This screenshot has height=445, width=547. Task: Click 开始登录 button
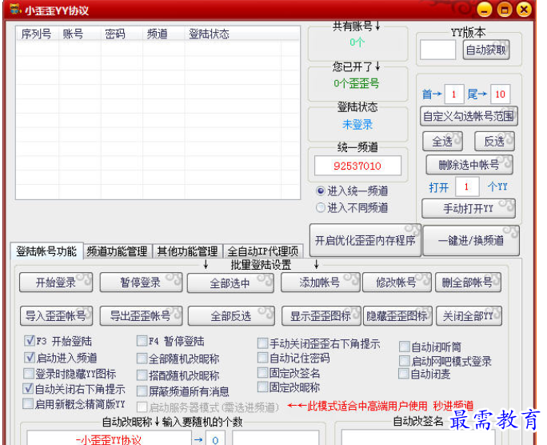click(56, 283)
